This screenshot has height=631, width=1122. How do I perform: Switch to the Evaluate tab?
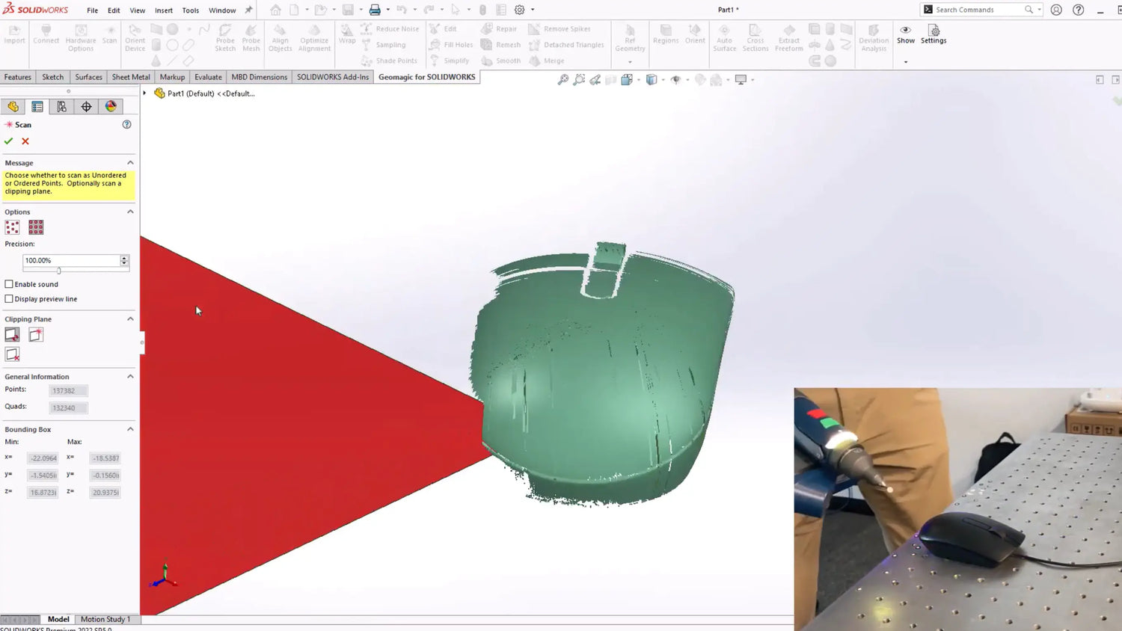[208, 77]
